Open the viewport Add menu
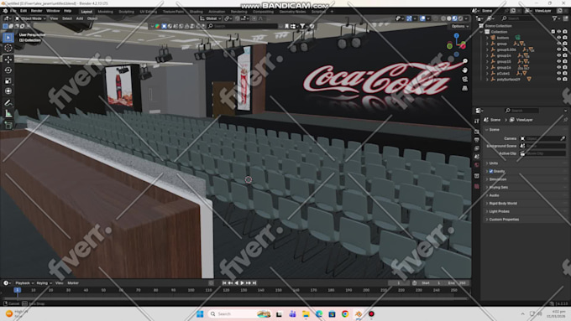Viewport: 571px width, 321px height. coord(80,18)
